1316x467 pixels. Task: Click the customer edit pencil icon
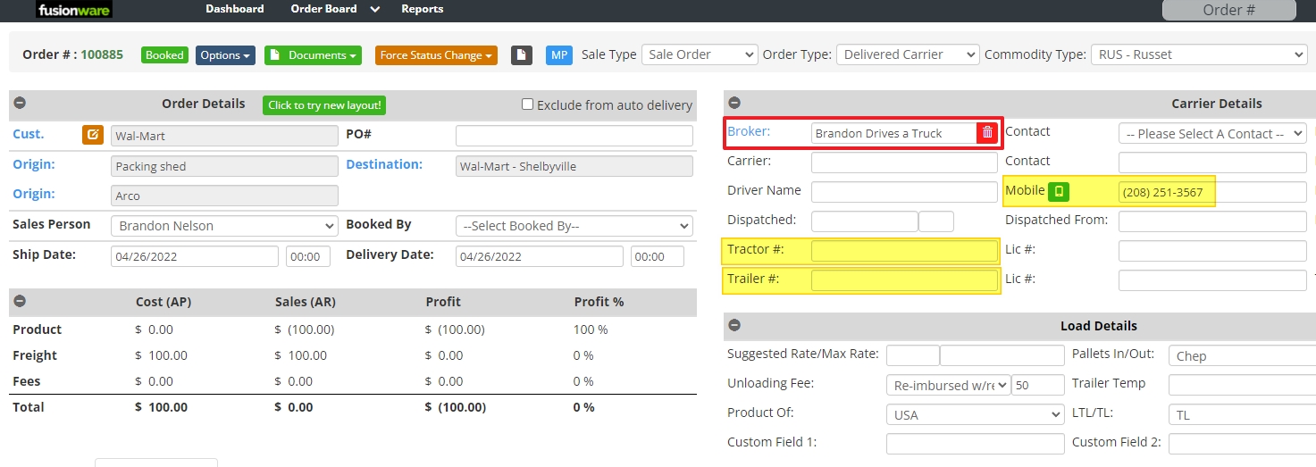[x=93, y=135]
